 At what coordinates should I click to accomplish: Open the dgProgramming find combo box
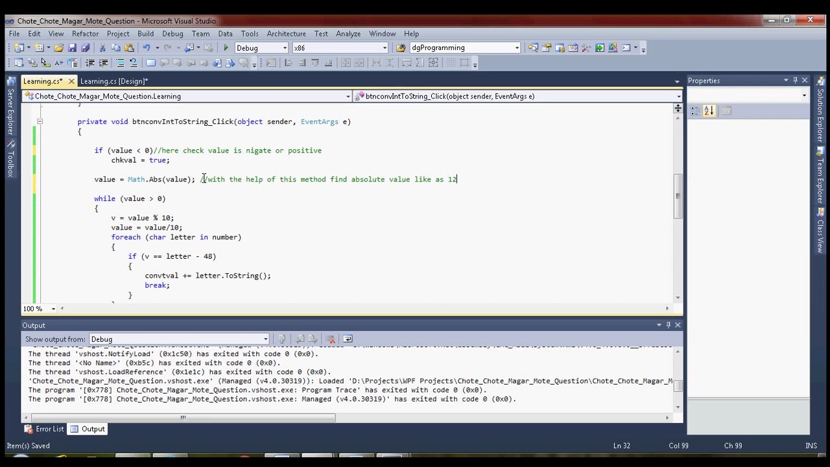[517, 48]
